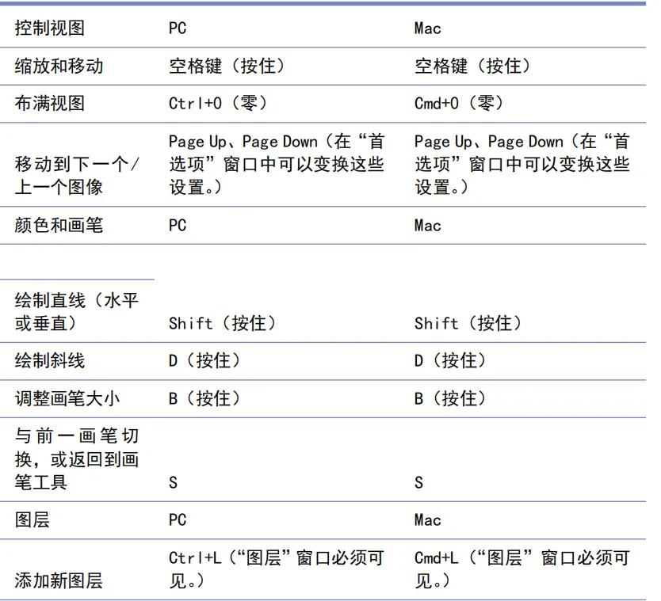
Task: Click the PC cell in the 图层 row
Action: click(178, 519)
